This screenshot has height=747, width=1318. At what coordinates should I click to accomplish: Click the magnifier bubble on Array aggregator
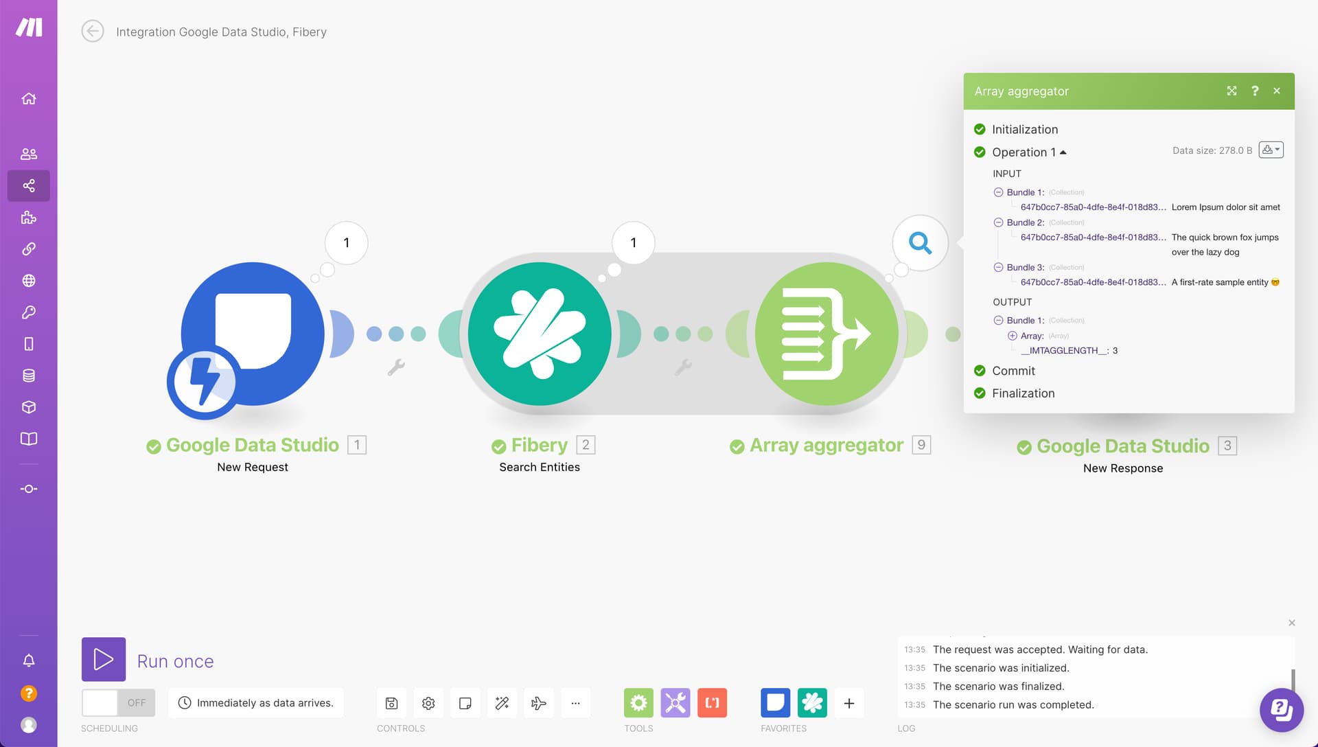920,242
